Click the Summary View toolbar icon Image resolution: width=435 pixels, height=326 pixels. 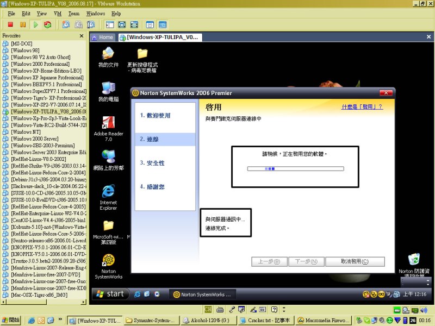click(x=150, y=24)
